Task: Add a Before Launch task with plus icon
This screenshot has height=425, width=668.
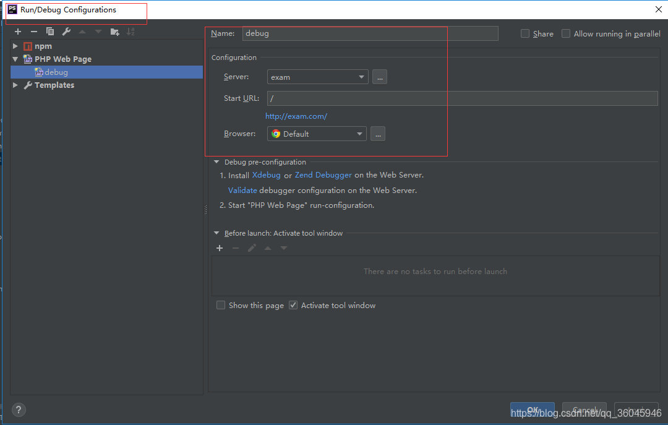Action: (x=219, y=247)
